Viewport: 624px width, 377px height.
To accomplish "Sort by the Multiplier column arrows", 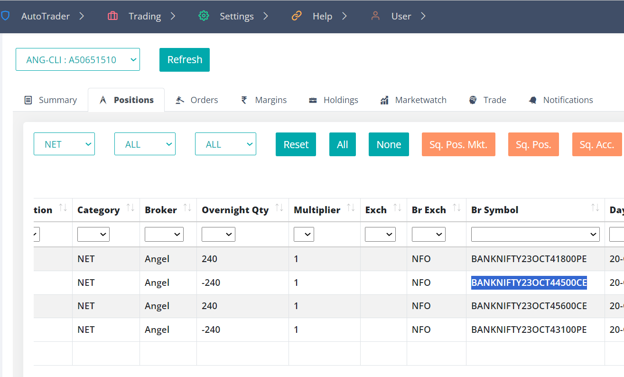I will click(351, 208).
